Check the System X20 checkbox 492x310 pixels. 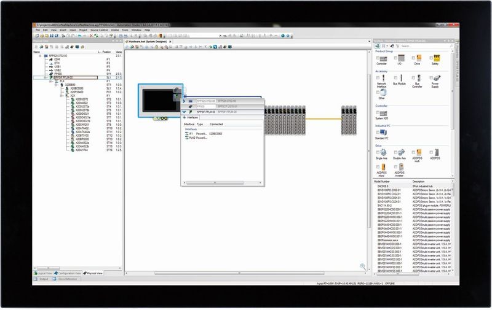[378, 113]
